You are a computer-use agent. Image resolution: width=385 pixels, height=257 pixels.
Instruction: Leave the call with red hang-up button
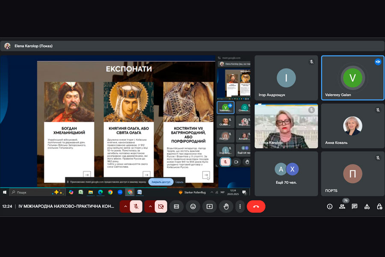pyautogui.click(x=256, y=206)
